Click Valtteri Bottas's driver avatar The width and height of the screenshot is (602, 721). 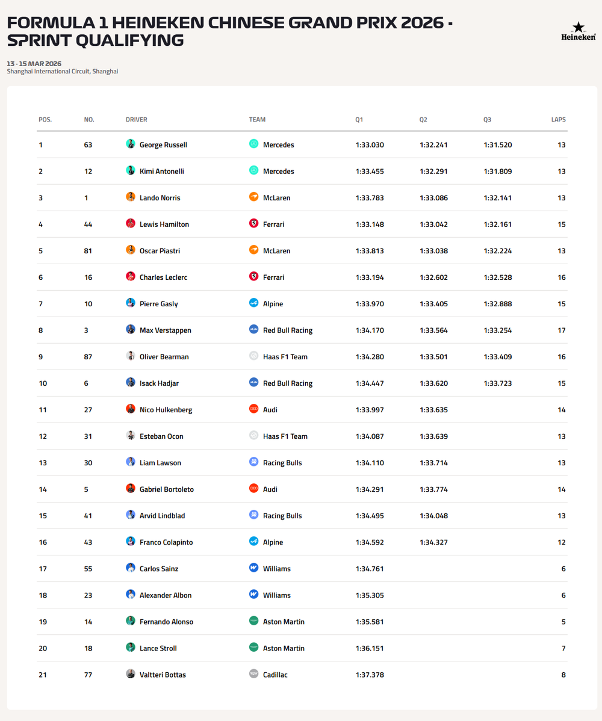[131, 674]
